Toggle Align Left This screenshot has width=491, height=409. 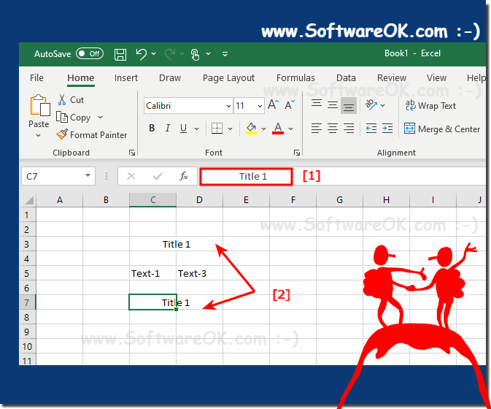[x=317, y=129]
